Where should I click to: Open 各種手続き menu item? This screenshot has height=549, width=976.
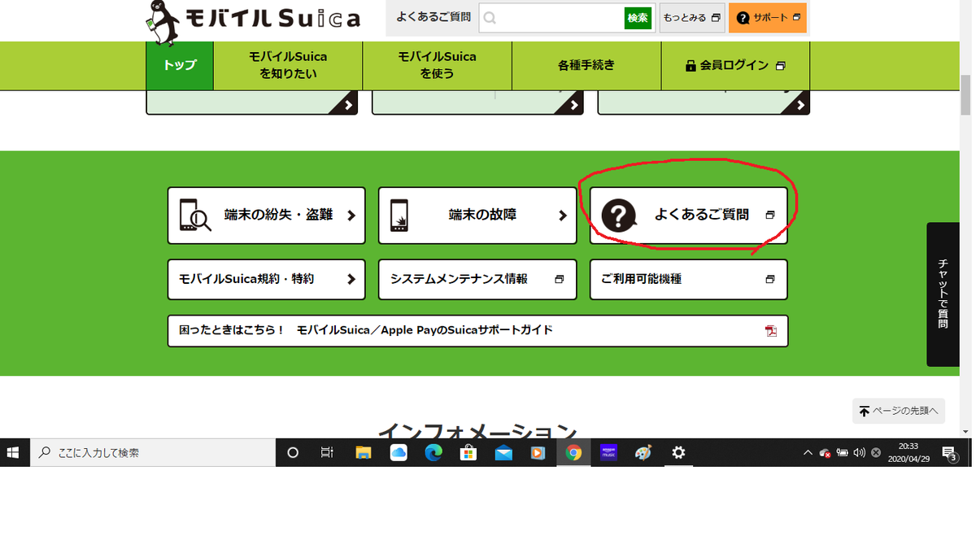(x=586, y=66)
